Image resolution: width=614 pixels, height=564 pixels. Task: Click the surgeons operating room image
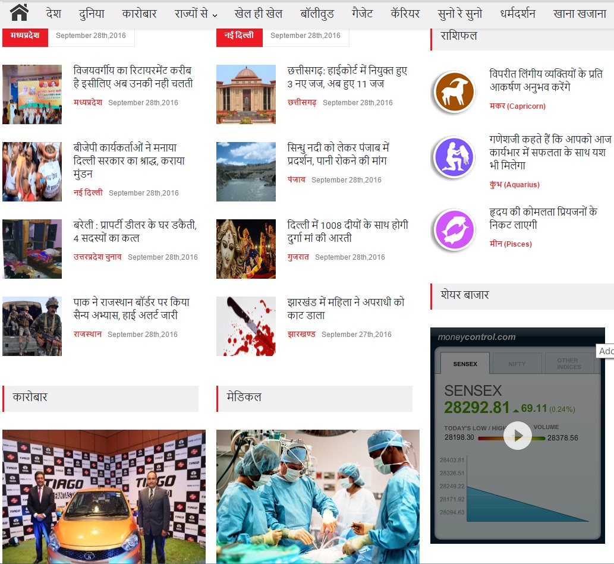(x=317, y=496)
